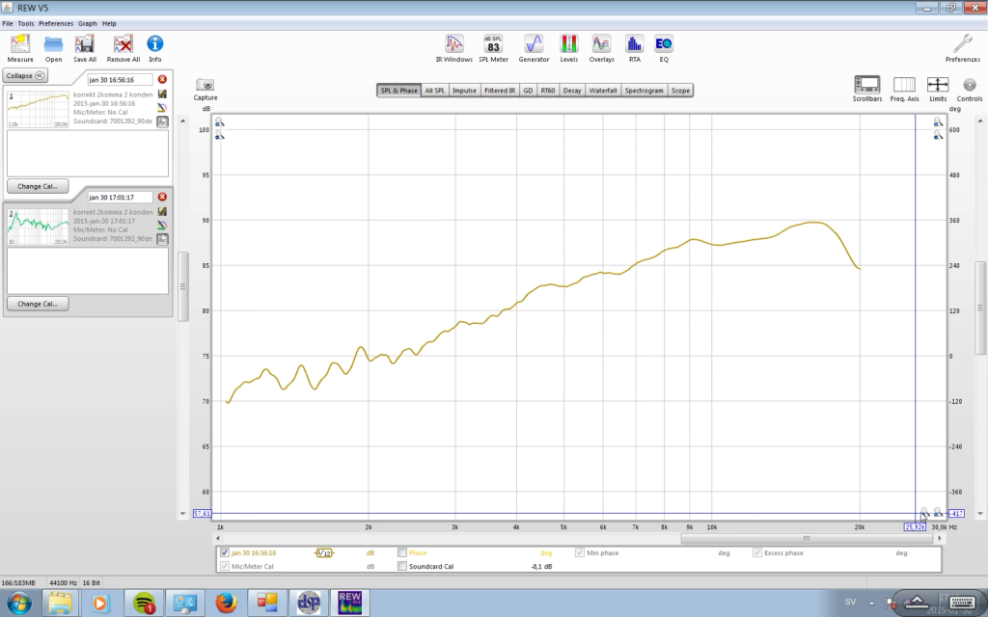
Task: Switch to the Impulse tab
Action: (x=464, y=91)
